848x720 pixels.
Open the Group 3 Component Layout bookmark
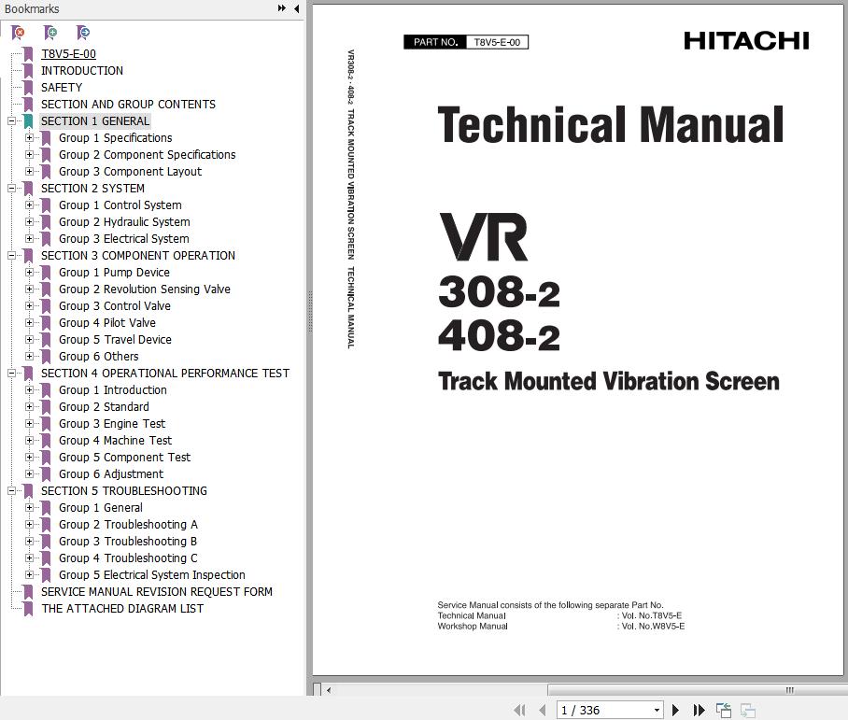[131, 172]
